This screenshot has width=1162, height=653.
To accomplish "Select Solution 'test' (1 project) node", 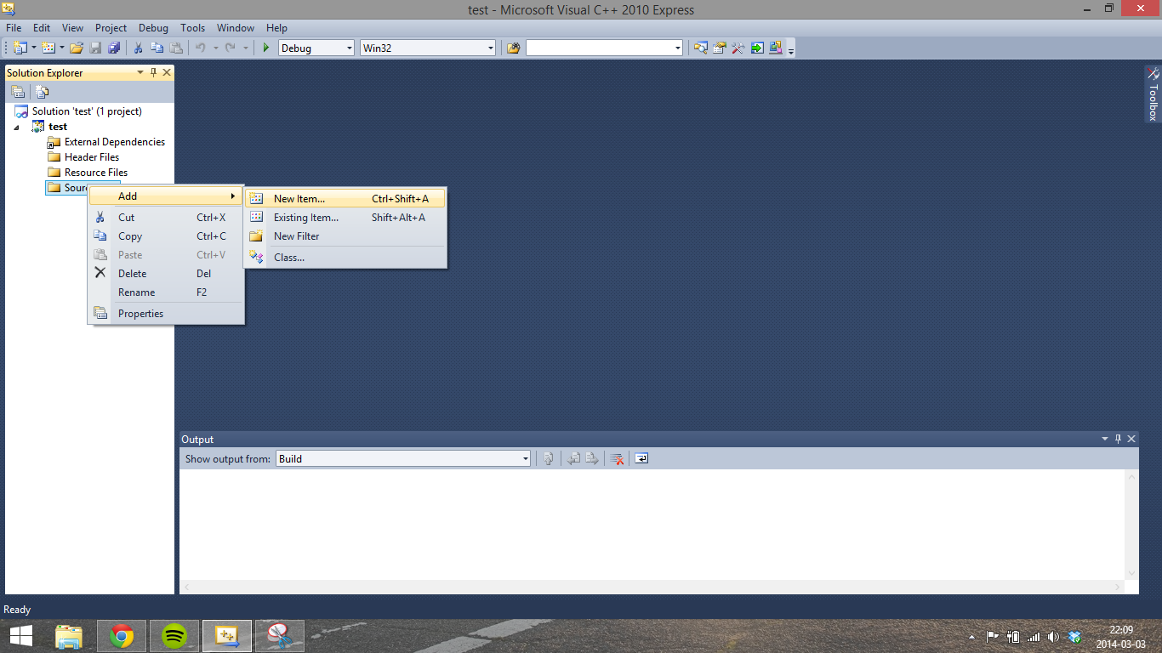I will click(78, 111).
